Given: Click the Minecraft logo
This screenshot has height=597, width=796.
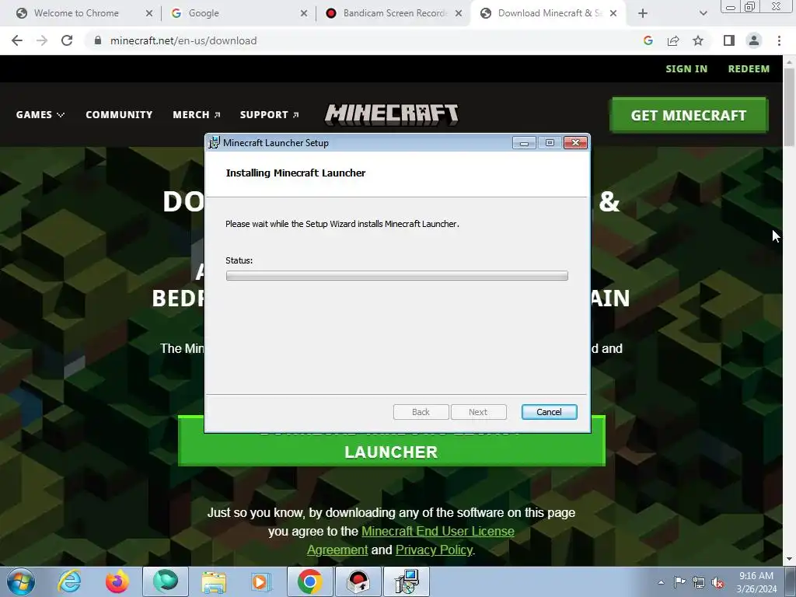Looking at the screenshot, I should click(392, 115).
